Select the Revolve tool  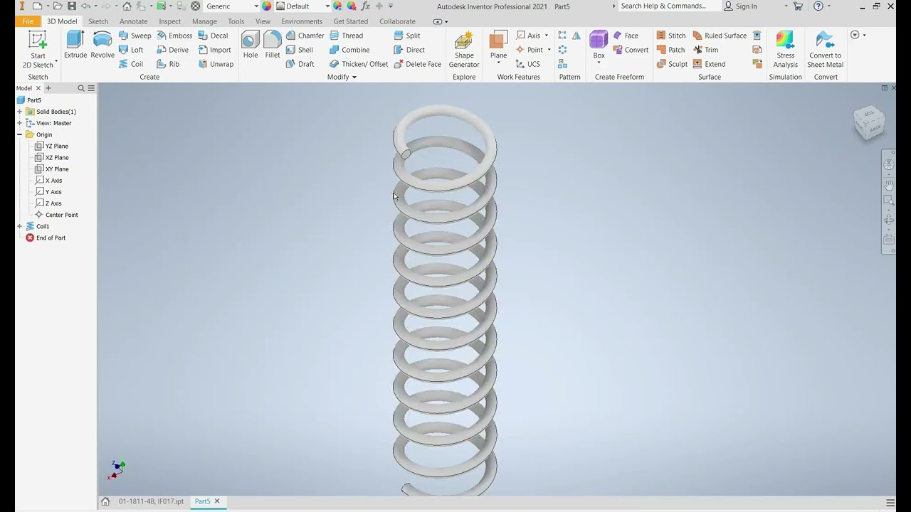(102, 45)
